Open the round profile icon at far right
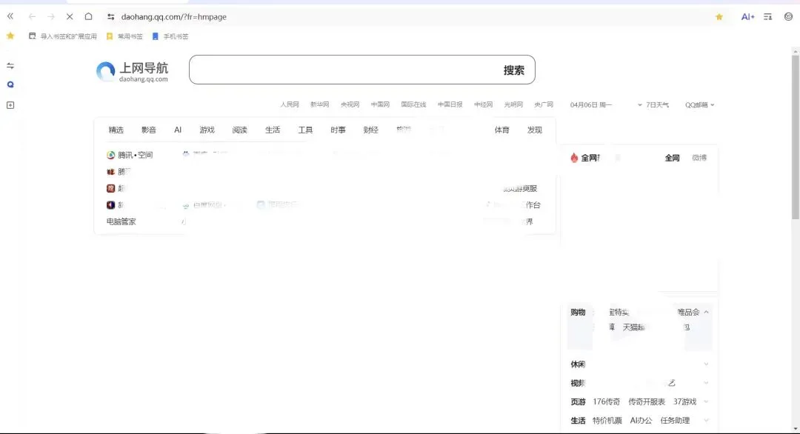Screen dimensions: 800x434 (788, 17)
